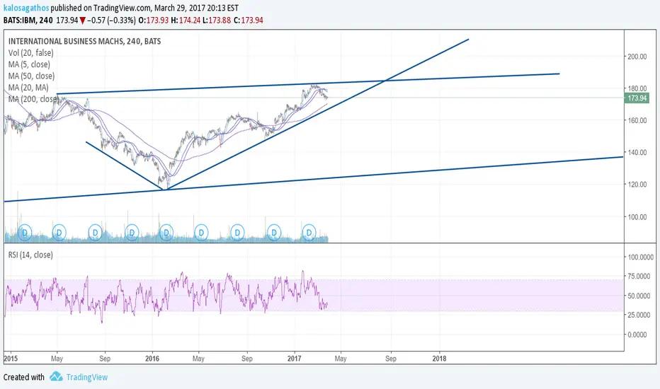The height and width of the screenshot is (389, 660).
Task: Click the March 29, 2017 publication timestamp
Action: 196,8
